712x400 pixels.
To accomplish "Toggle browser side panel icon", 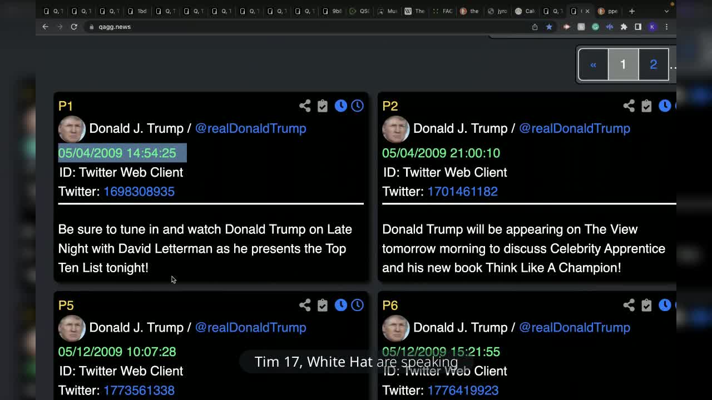I will tap(638, 27).
